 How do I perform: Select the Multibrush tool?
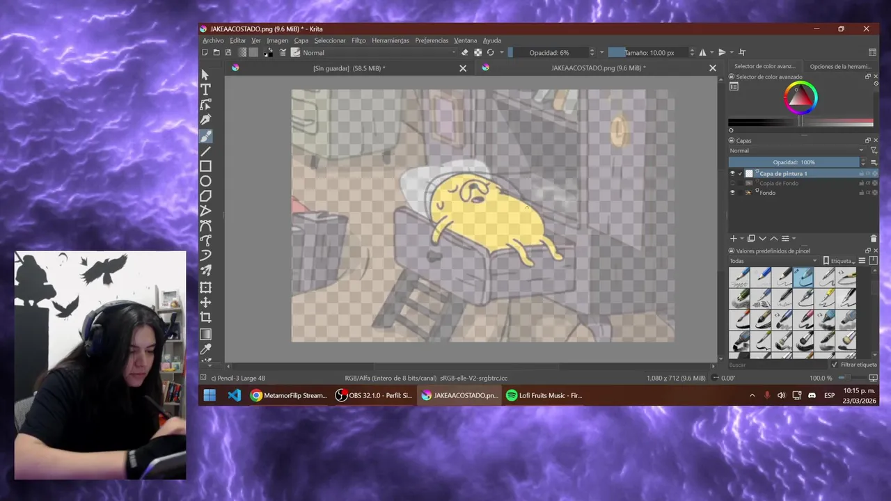tap(205, 271)
